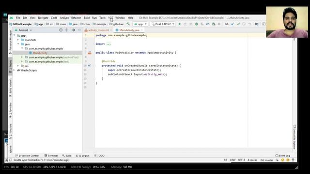Image resolution: width=310 pixels, height=174 pixels.
Task: Click the Debug app bug icon
Action: (196, 24)
